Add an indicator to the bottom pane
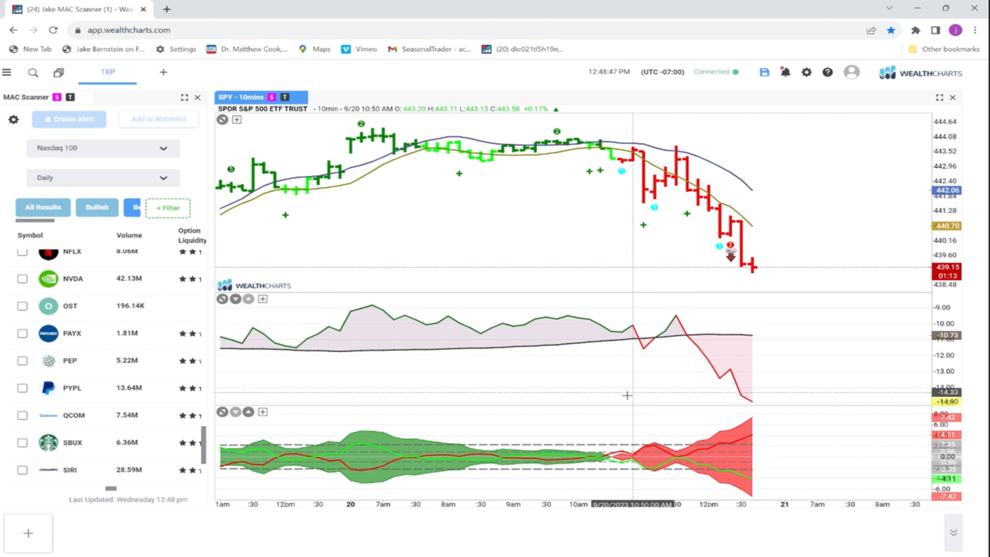The image size is (990, 557). 263,412
